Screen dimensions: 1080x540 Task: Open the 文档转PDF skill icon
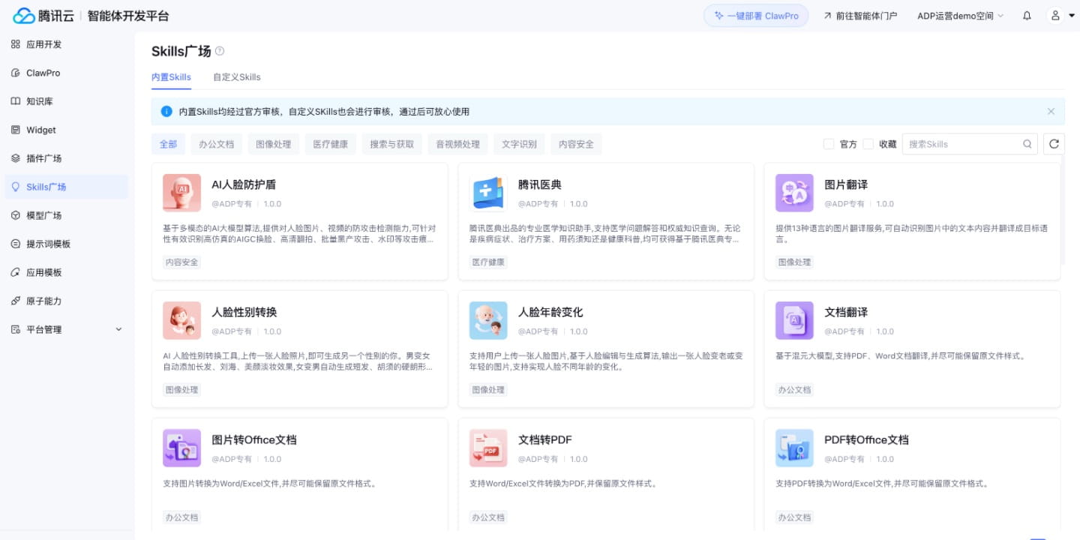coord(488,448)
